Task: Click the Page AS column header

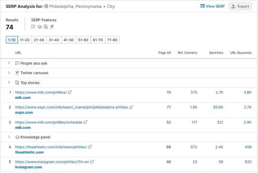Action: pyautogui.click(x=165, y=53)
